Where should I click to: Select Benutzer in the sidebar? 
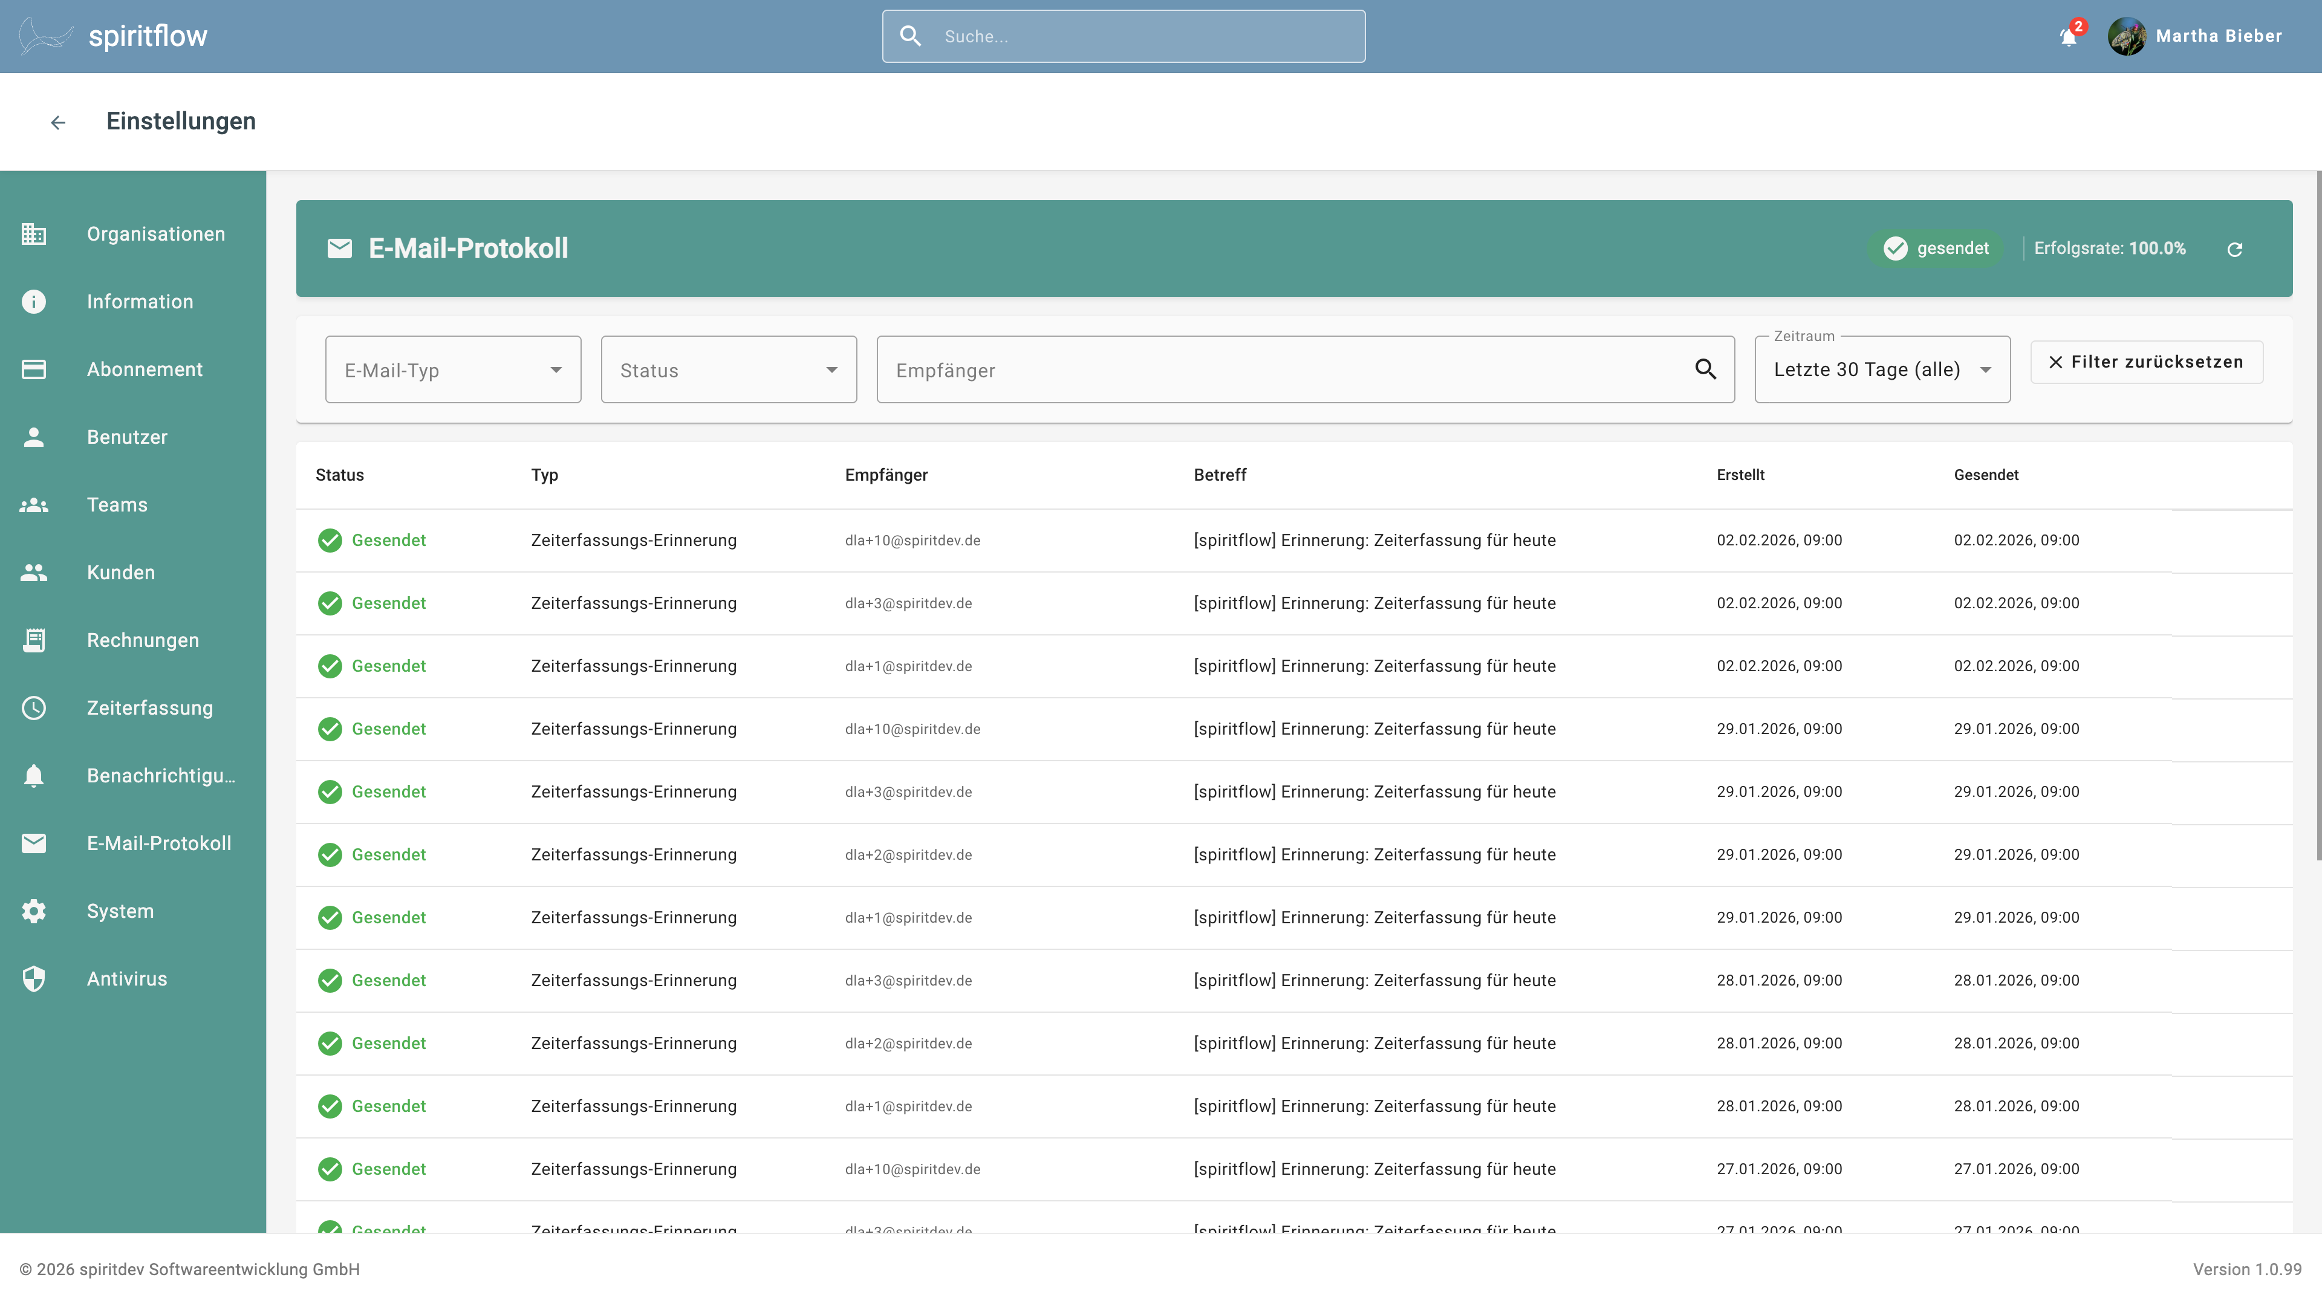(x=134, y=437)
